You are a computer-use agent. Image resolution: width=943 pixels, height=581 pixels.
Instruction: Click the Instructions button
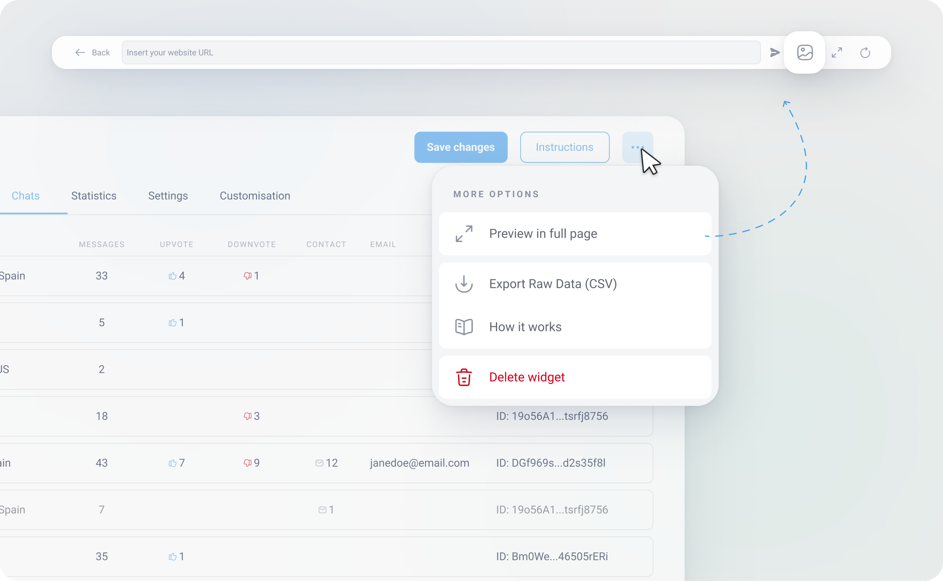point(565,147)
